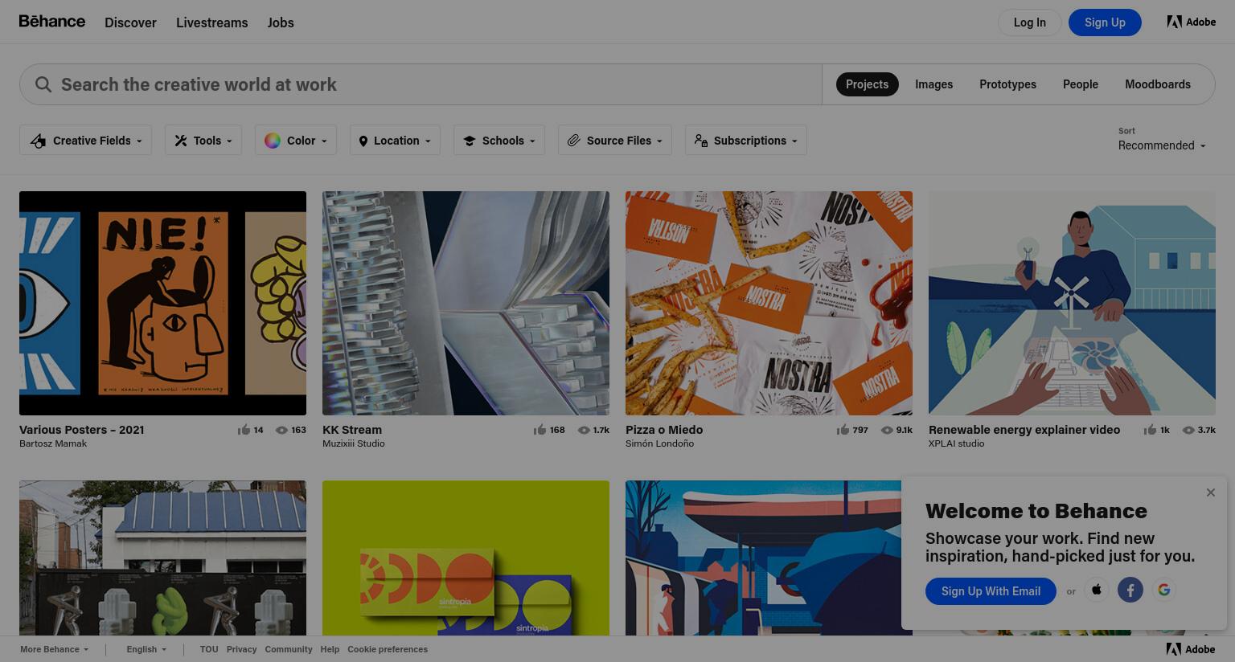Click thumbs-up icon on Pizza o Miedo
Screen dimensions: 1235x662
point(843,430)
